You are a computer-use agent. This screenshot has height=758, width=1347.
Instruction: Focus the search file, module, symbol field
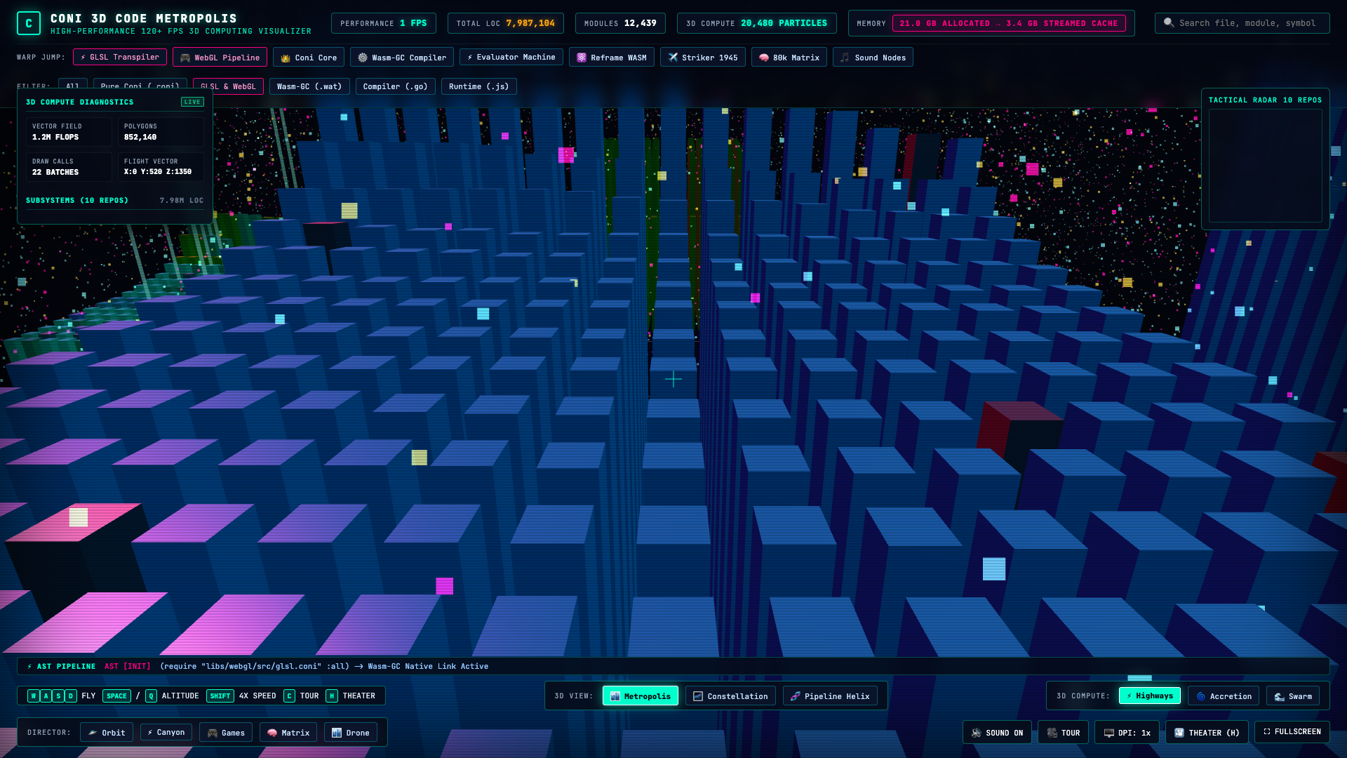(x=1242, y=23)
